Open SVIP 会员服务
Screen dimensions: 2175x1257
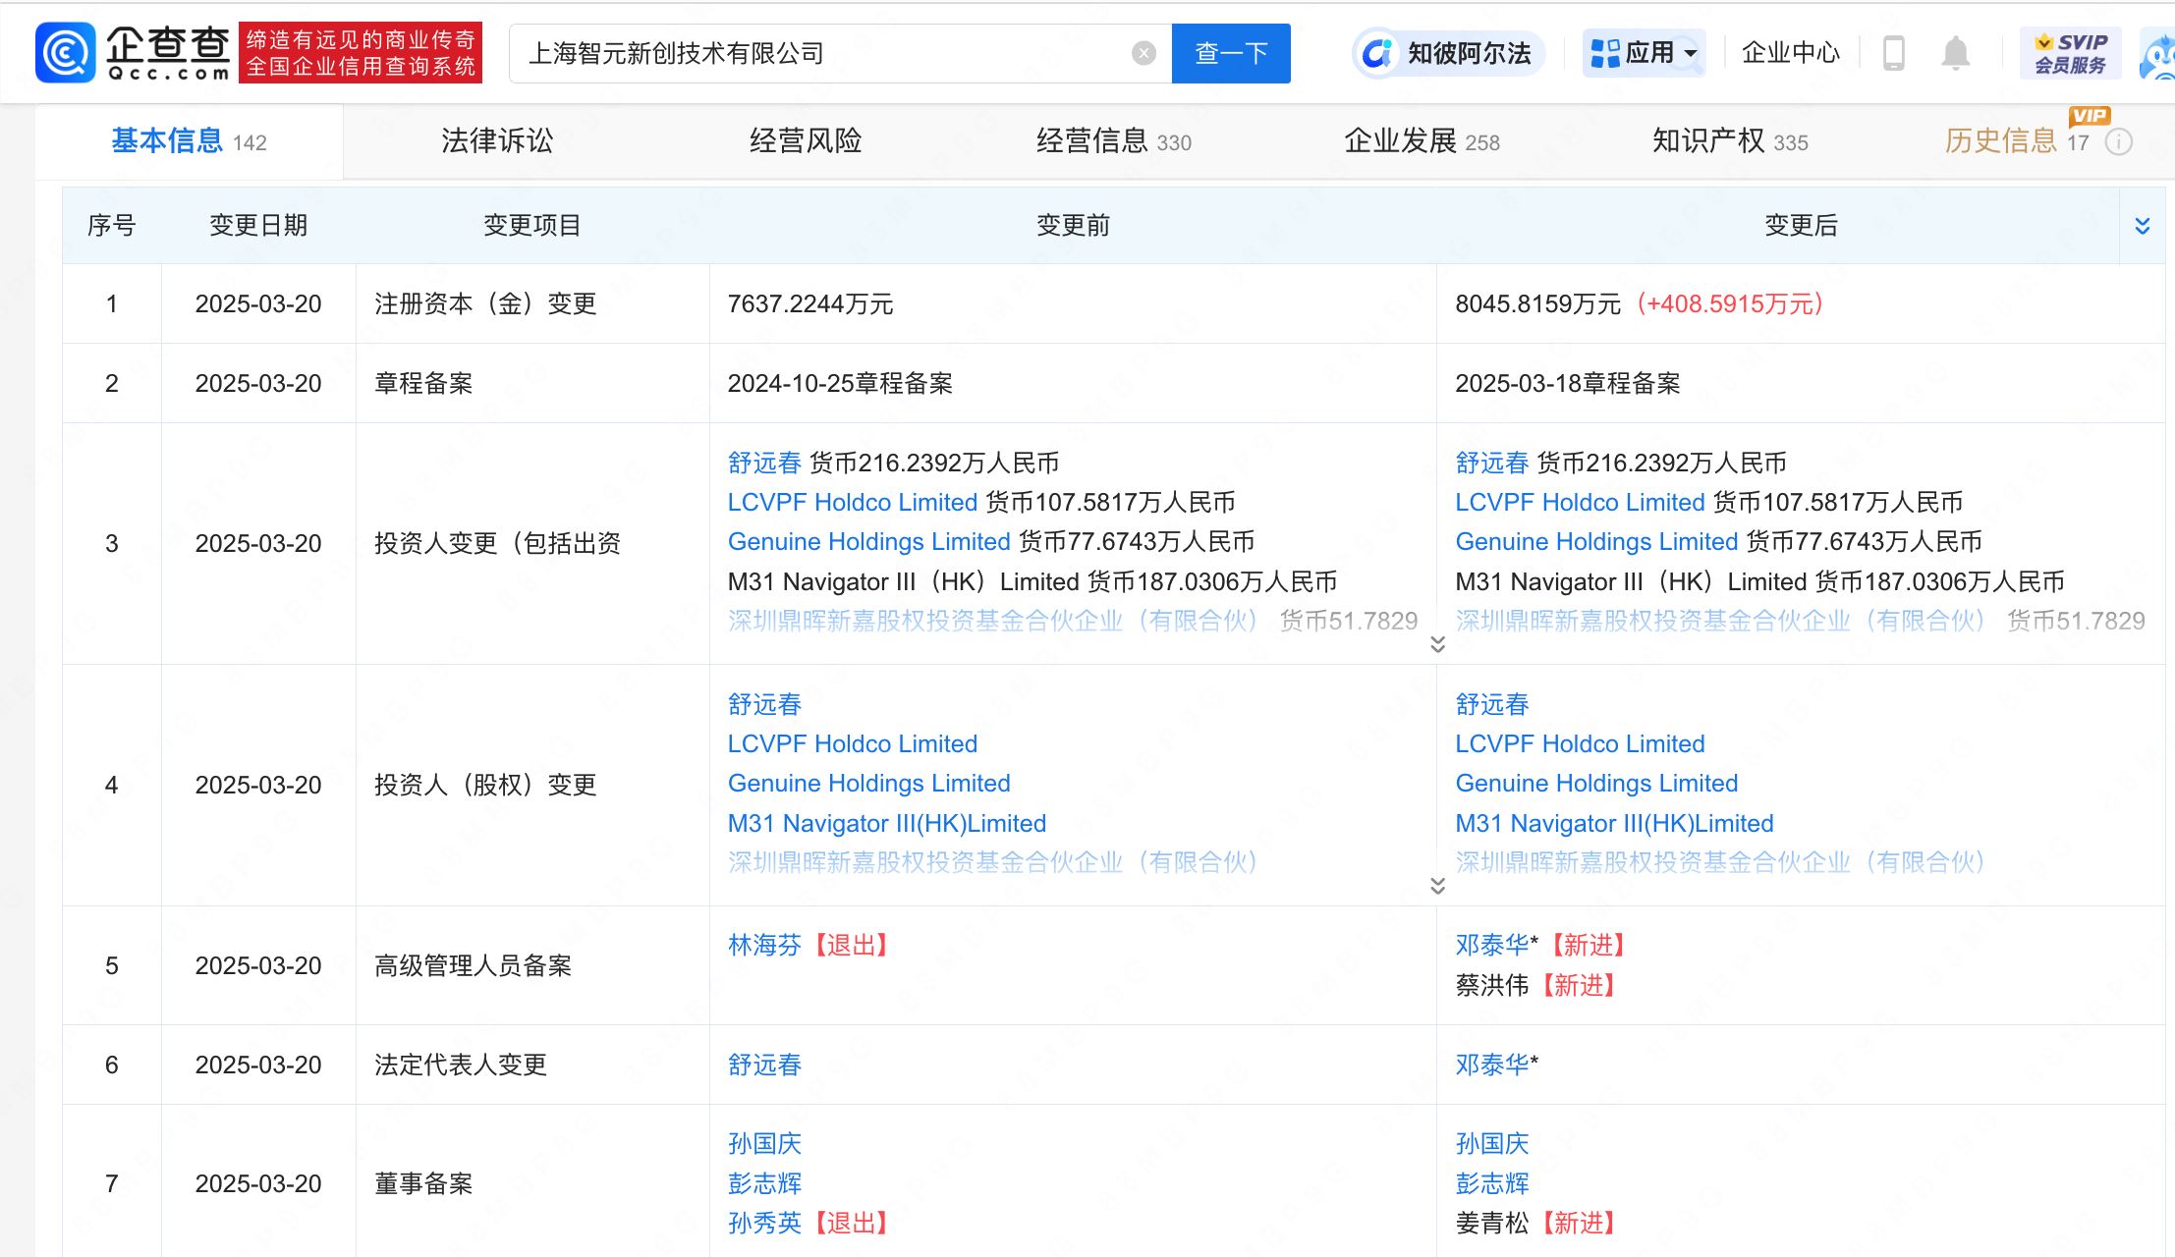click(x=2070, y=53)
